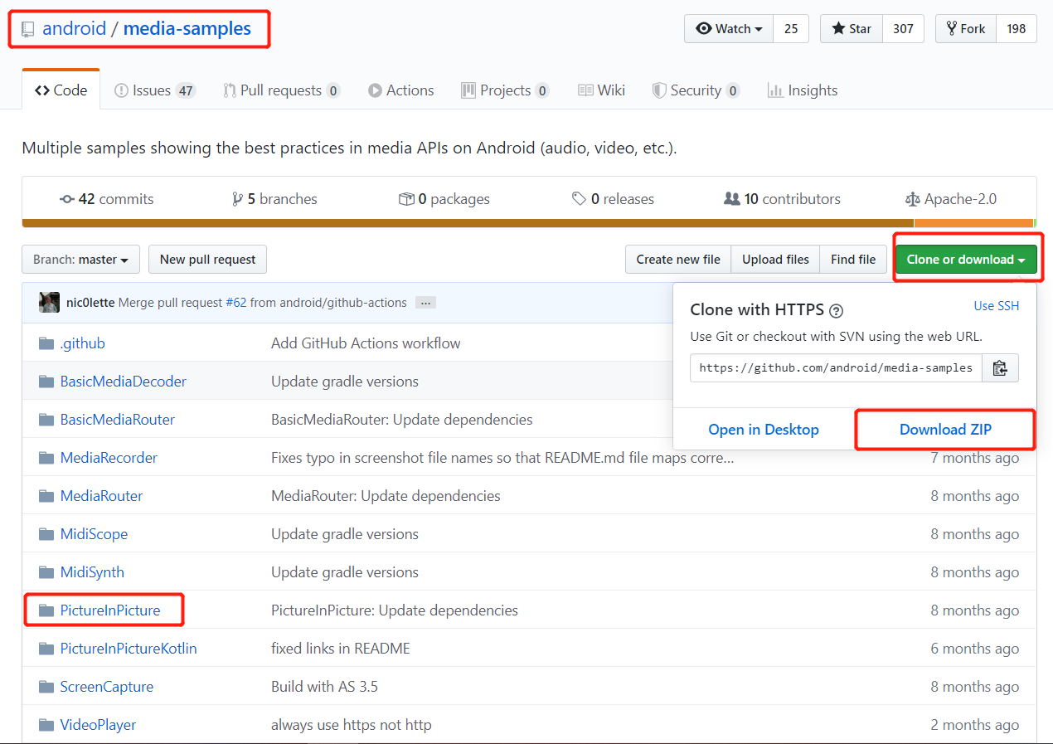
Task: Click the MidiScope folder icon
Action: tap(46, 534)
